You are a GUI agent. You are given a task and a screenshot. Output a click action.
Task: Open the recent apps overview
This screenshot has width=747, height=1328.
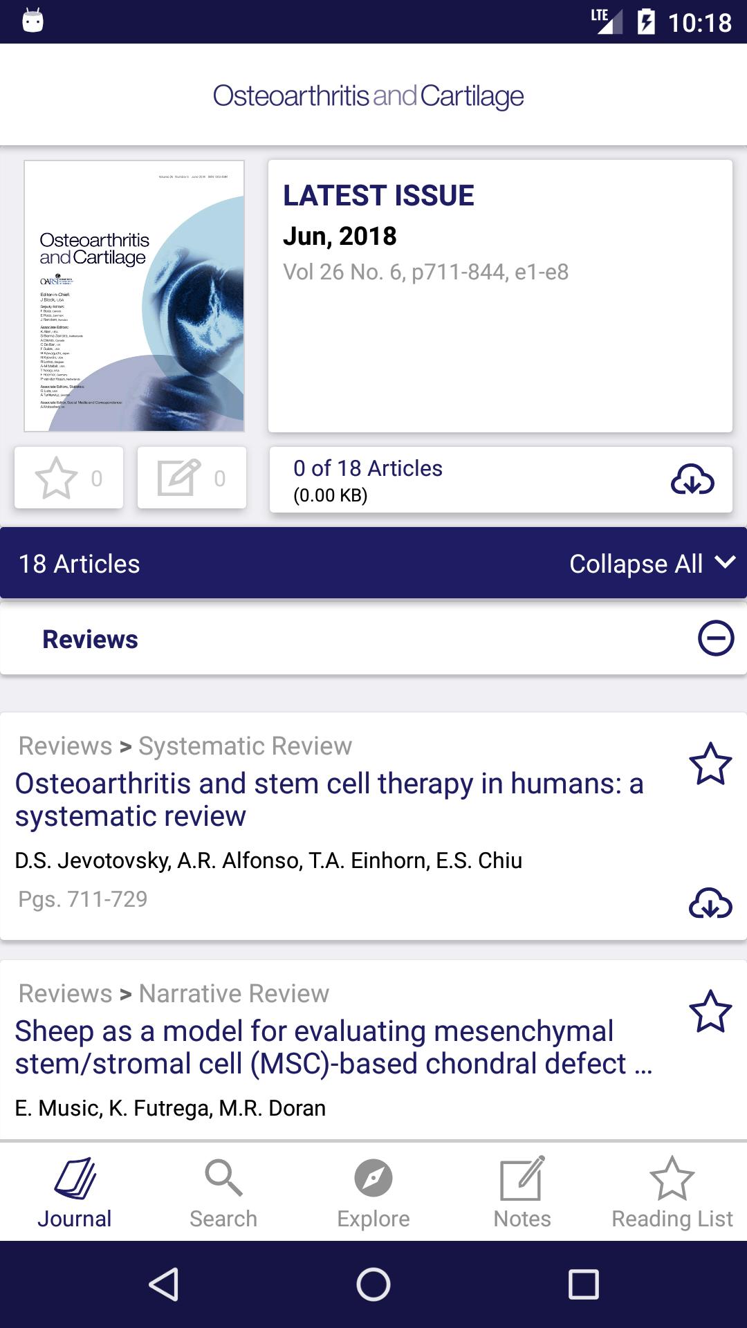[x=583, y=1284]
